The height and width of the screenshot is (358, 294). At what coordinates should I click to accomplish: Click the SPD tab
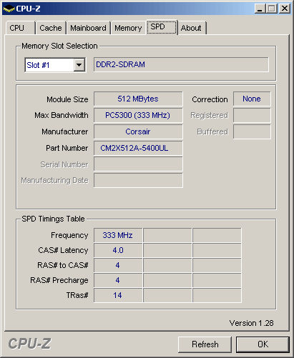[162, 27]
